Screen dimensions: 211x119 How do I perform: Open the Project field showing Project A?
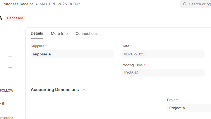click(189, 108)
